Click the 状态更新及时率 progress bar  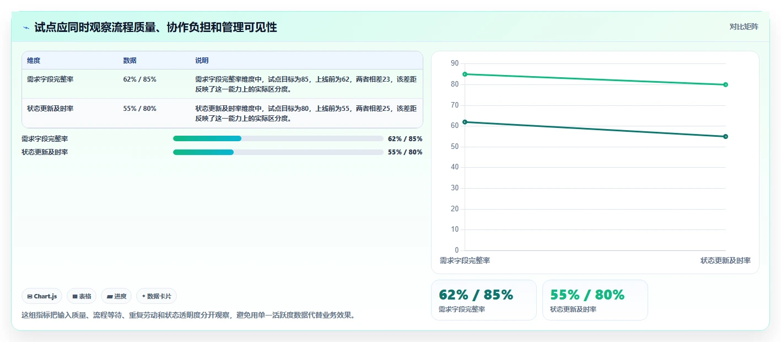(278, 152)
